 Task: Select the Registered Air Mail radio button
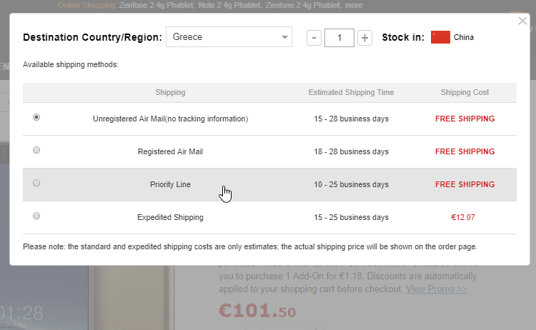click(x=36, y=151)
